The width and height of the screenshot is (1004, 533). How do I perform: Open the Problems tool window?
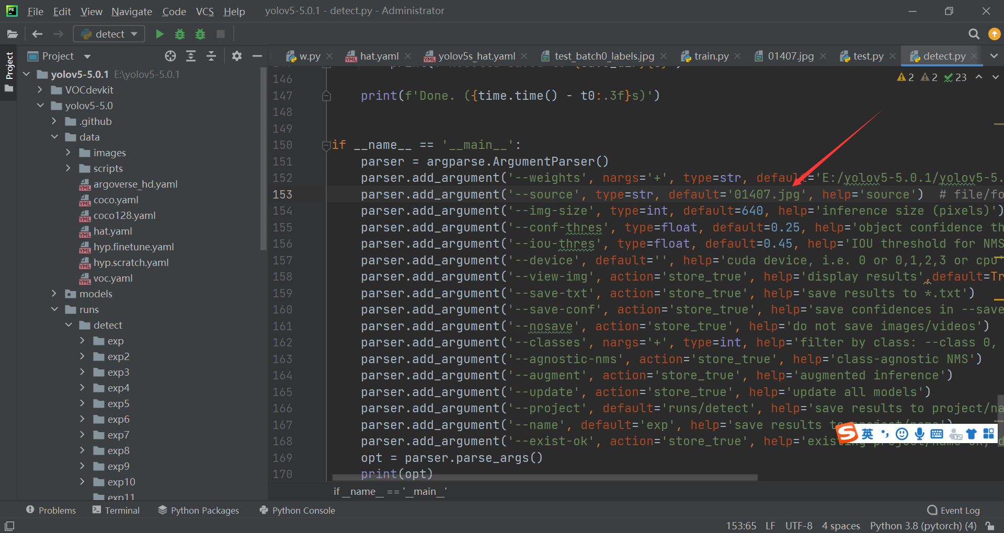pos(51,510)
